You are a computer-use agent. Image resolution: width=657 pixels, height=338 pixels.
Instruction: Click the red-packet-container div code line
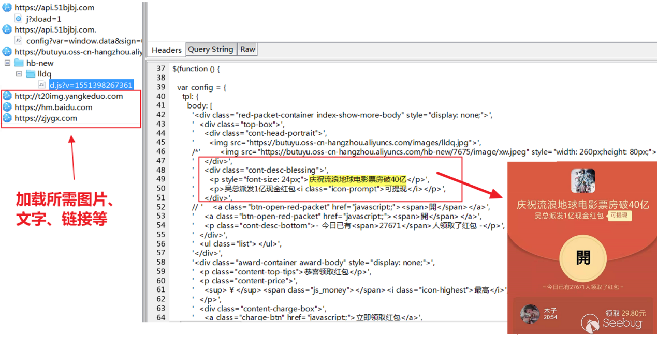pyautogui.click(x=342, y=115)
